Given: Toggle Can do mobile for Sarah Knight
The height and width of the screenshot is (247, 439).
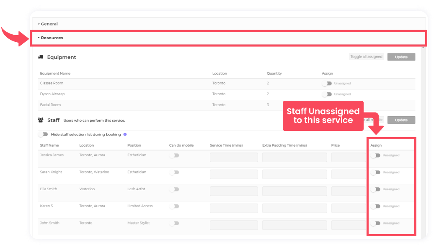Looking at the screenshot, I should tap(174, 172).
